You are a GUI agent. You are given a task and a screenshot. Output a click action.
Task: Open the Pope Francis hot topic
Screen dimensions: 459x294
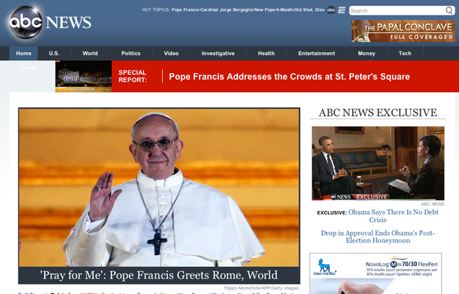click(186, 10)
